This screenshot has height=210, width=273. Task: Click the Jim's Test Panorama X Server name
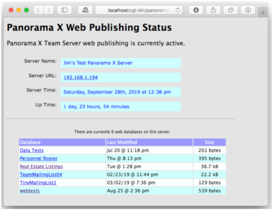[98, 63]
